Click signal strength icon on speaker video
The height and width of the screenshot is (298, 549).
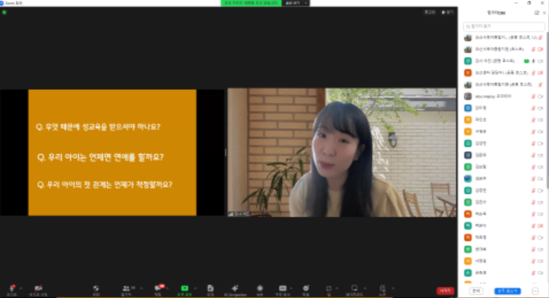[231, 214]
